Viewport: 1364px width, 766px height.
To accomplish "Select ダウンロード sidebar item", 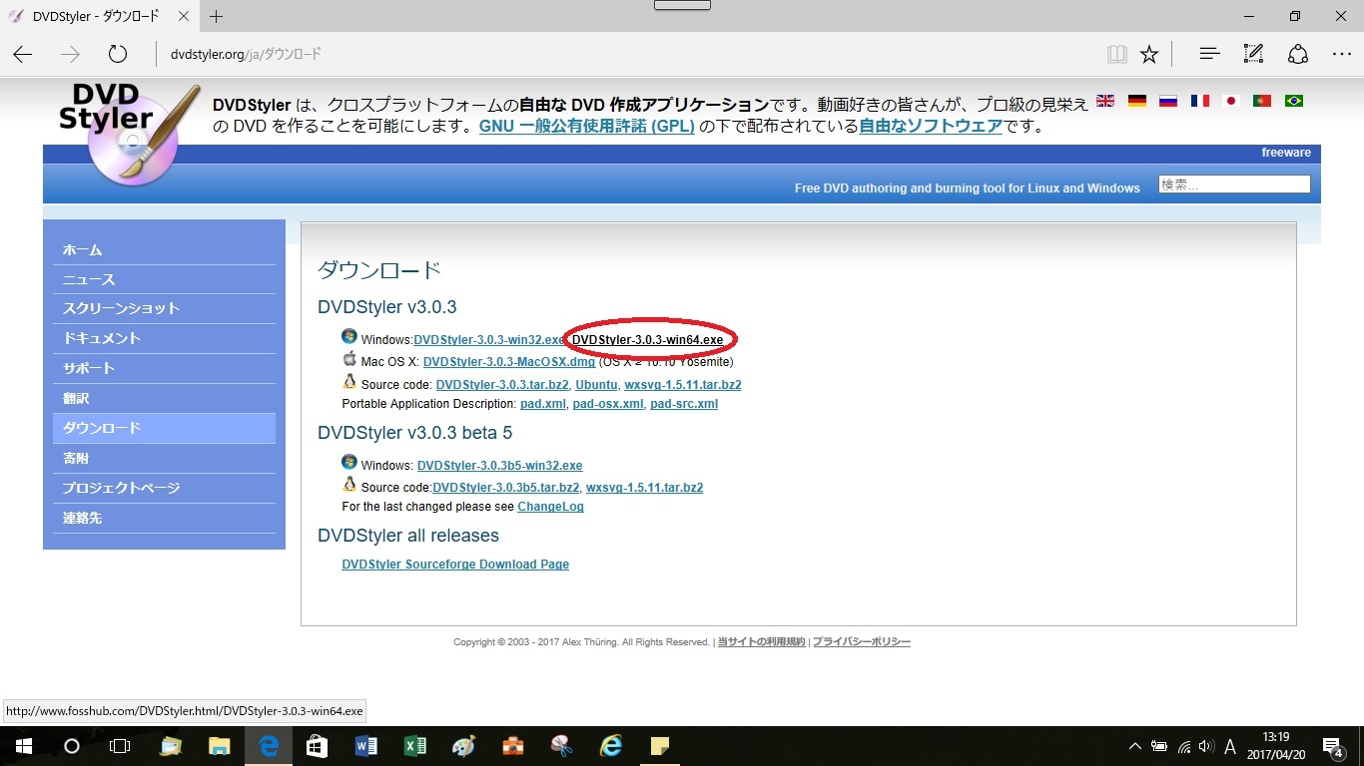I will tap(164, 428).
